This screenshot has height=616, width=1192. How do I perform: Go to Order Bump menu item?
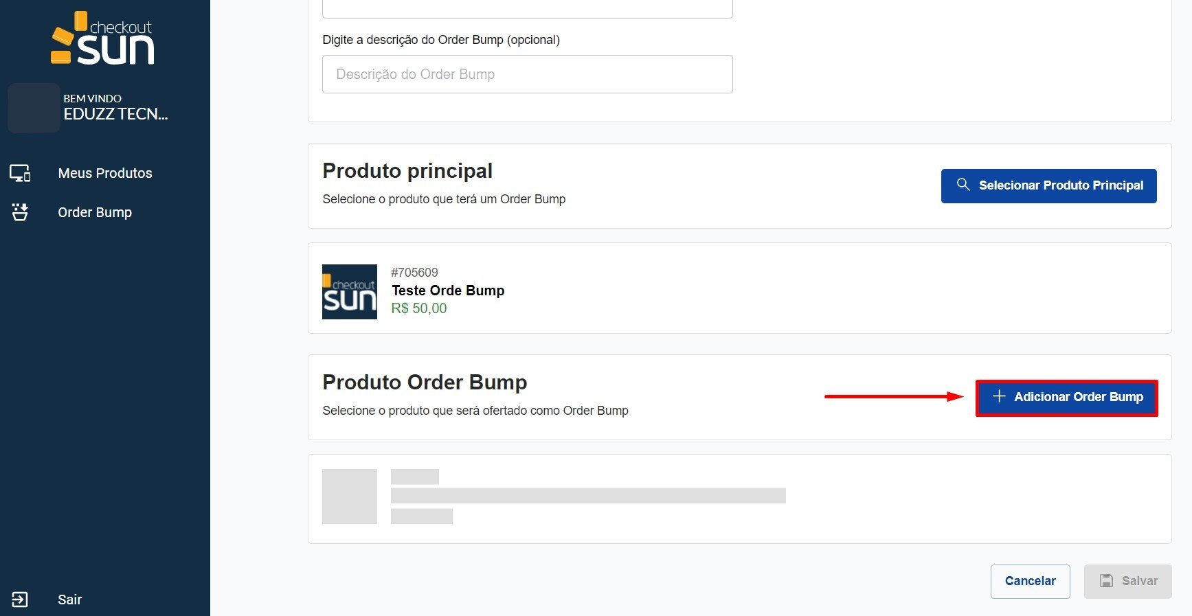point(95,212)
